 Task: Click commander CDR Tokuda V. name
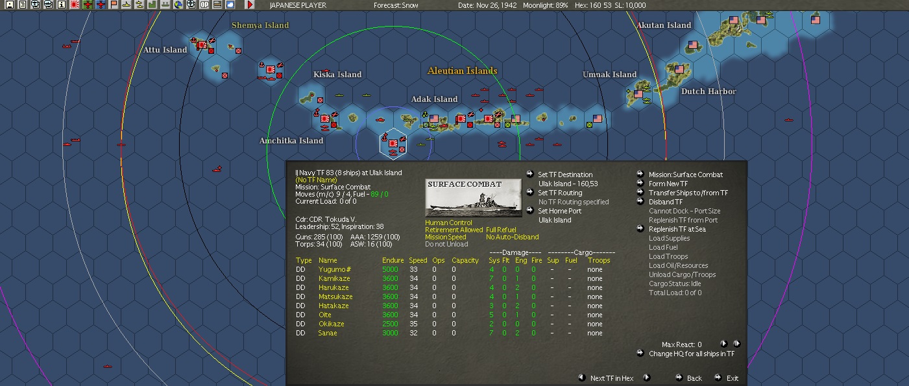tap(333, 219)
